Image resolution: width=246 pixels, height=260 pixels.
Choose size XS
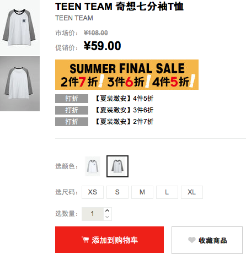click(x=93, y=192)
